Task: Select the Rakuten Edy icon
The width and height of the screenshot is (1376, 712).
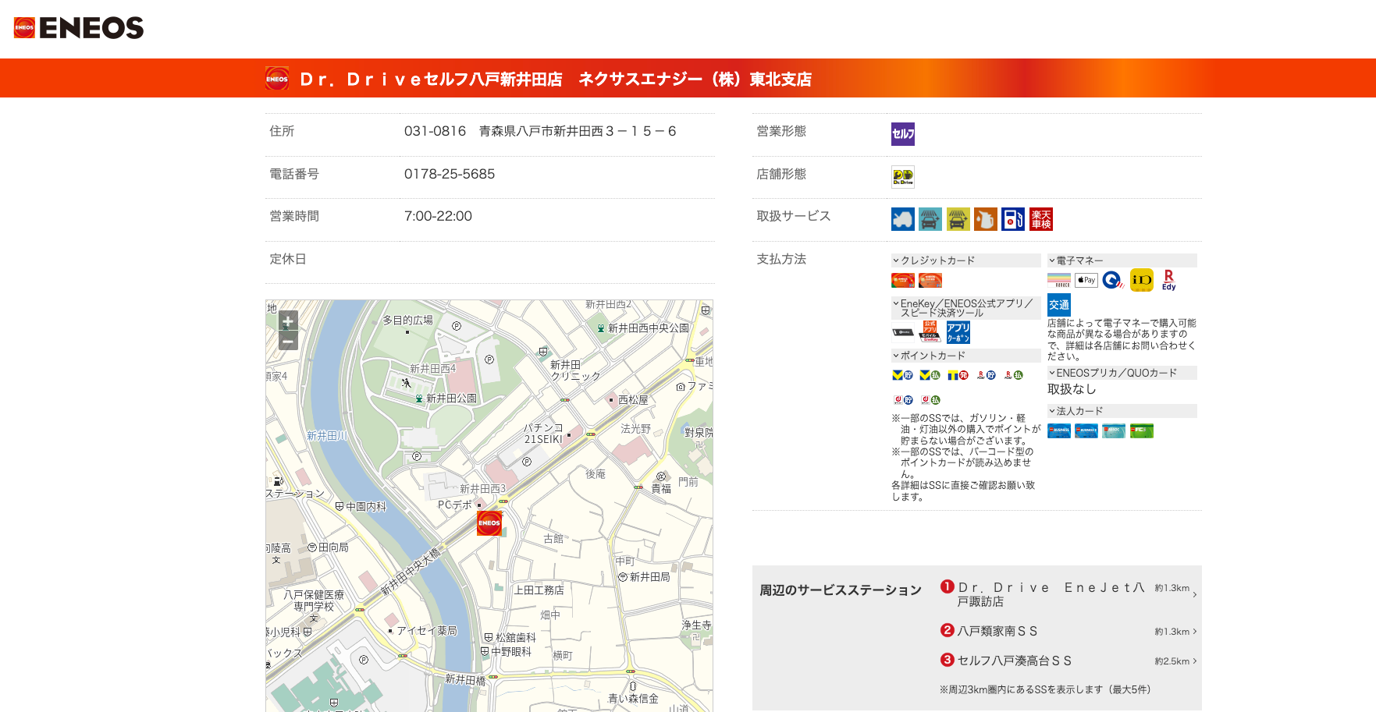Action: (x=1168, y=280)
